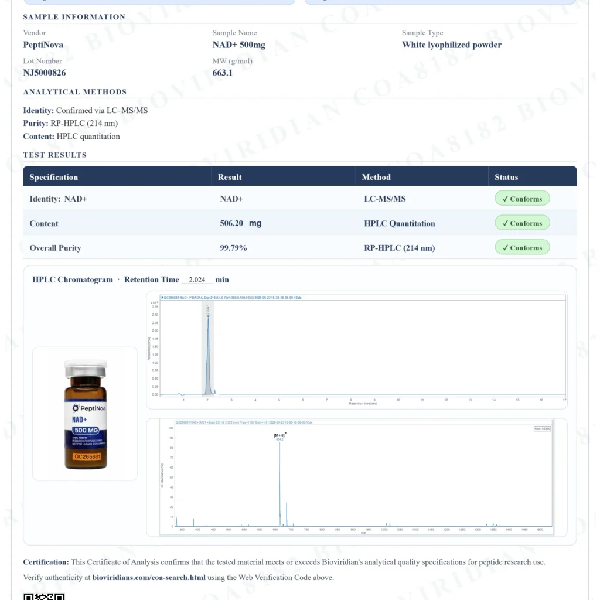Click the HPLC Quantitation method cell

[x=400, y=223]
